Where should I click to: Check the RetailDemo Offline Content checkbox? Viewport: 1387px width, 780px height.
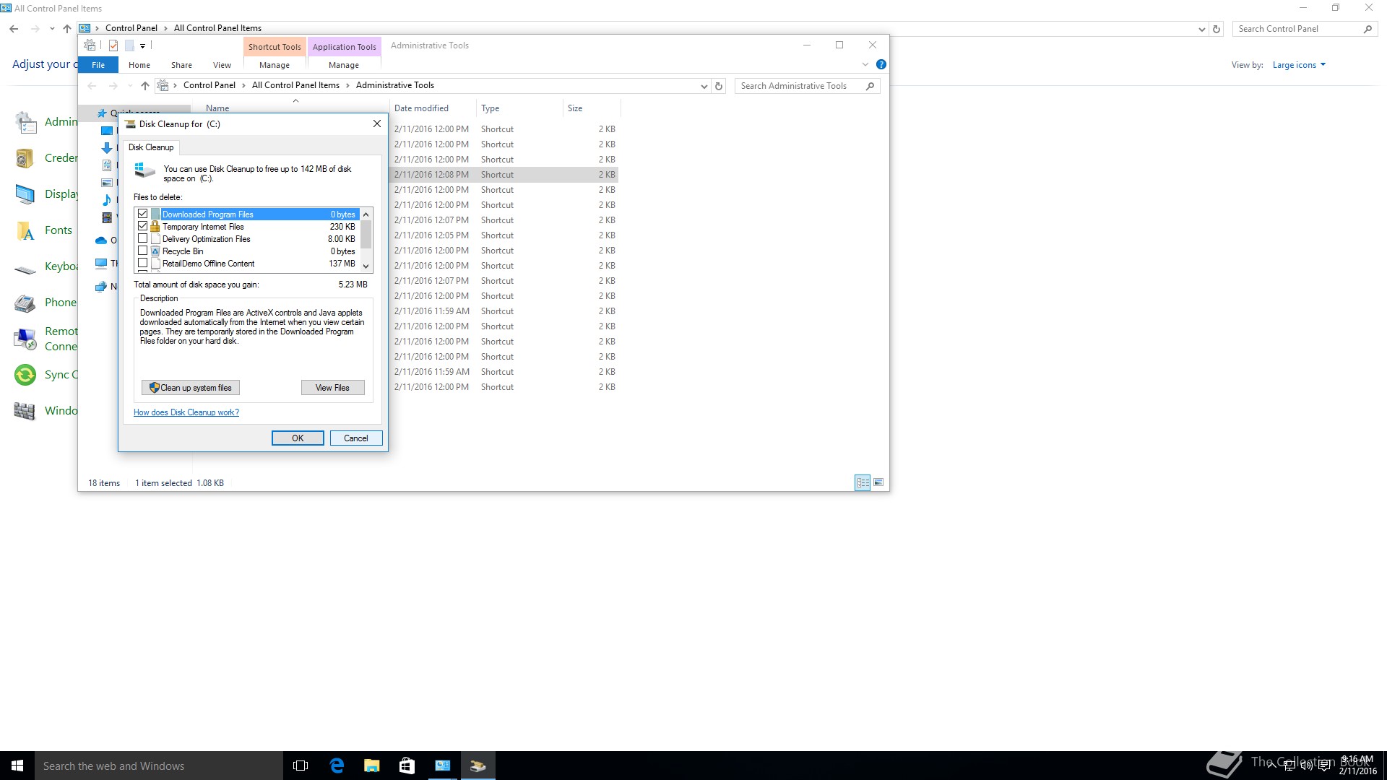pyautogui.click(x=142, y=263)
